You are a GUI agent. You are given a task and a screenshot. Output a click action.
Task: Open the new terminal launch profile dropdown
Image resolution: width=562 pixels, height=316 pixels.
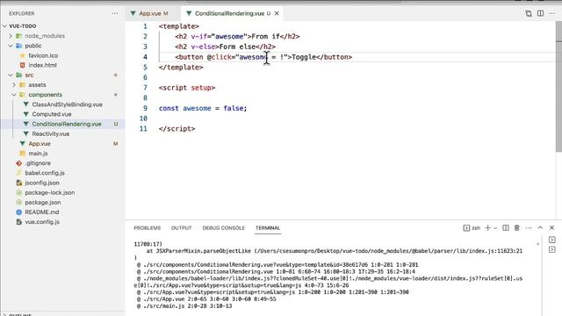tap(495, 228)
